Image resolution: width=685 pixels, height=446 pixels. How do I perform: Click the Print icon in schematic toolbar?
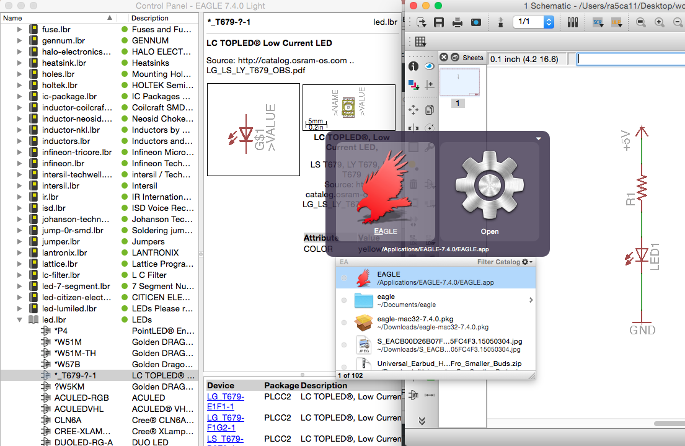tap(457, 22)
